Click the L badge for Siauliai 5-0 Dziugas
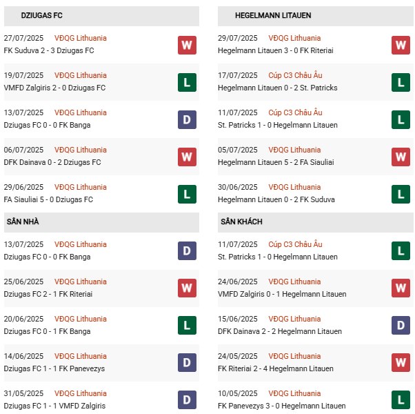Viewport: 415px width, 414px height. tap(187, 195)
